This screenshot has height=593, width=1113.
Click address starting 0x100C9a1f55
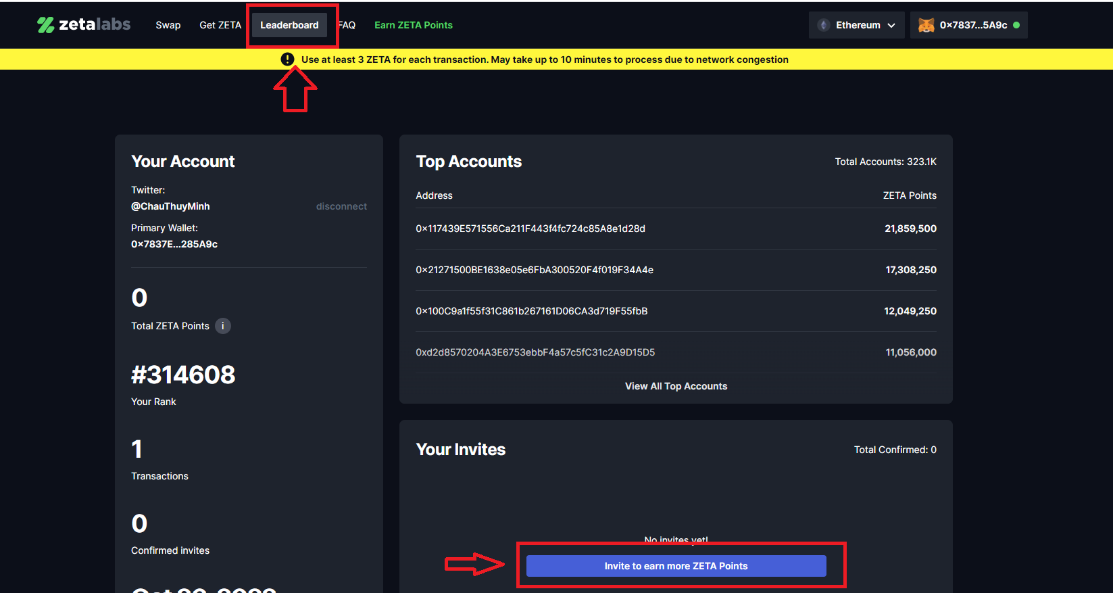pos(532,311)
